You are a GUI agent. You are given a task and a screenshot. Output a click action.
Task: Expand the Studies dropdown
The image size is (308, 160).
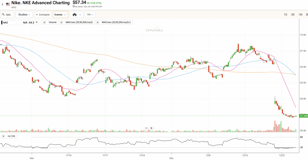coord(25,14)
